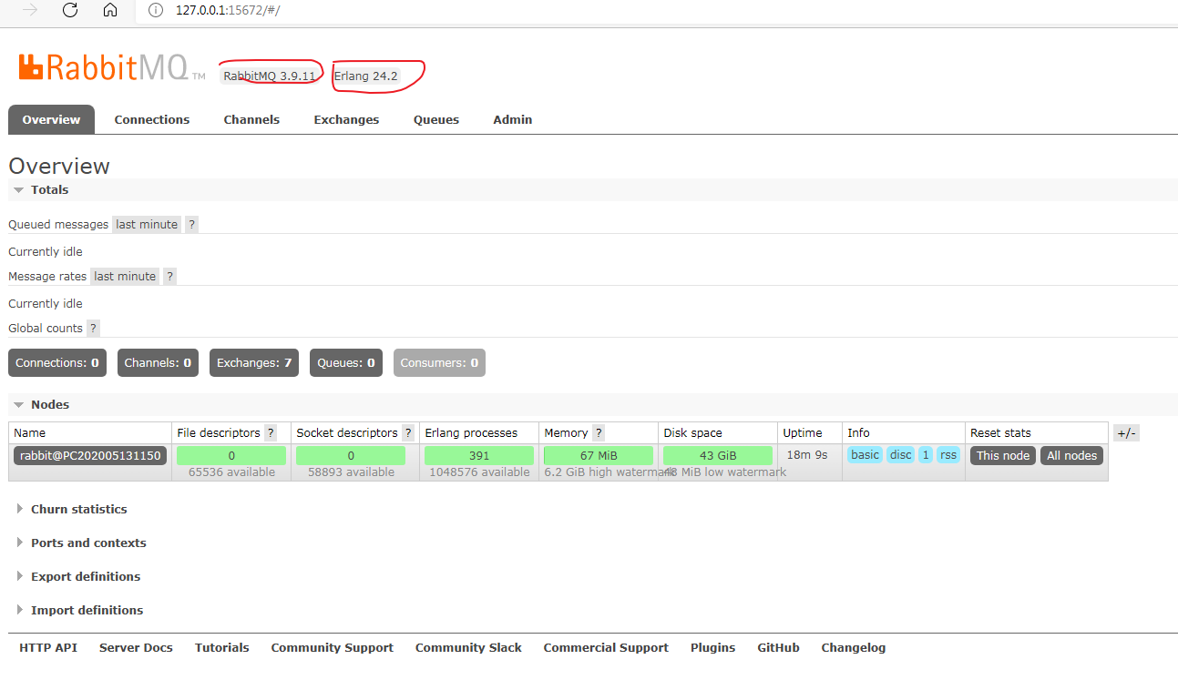Click the RabbitMQ logo icon
Image resolution: width=1178 pixels, height=700 pixels.
pyautogui.click(x=30, y=67)
